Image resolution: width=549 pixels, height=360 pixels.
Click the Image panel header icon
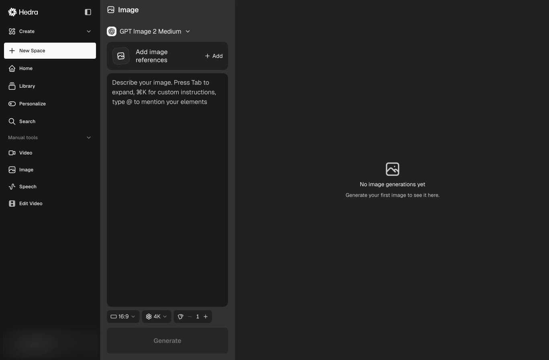(111, 10)
